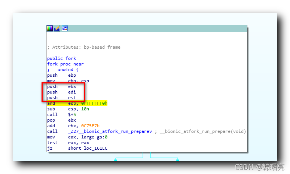
Task: Click the 'push ebp' instruction
Action: pyautogui.click(x=62, y=75)
